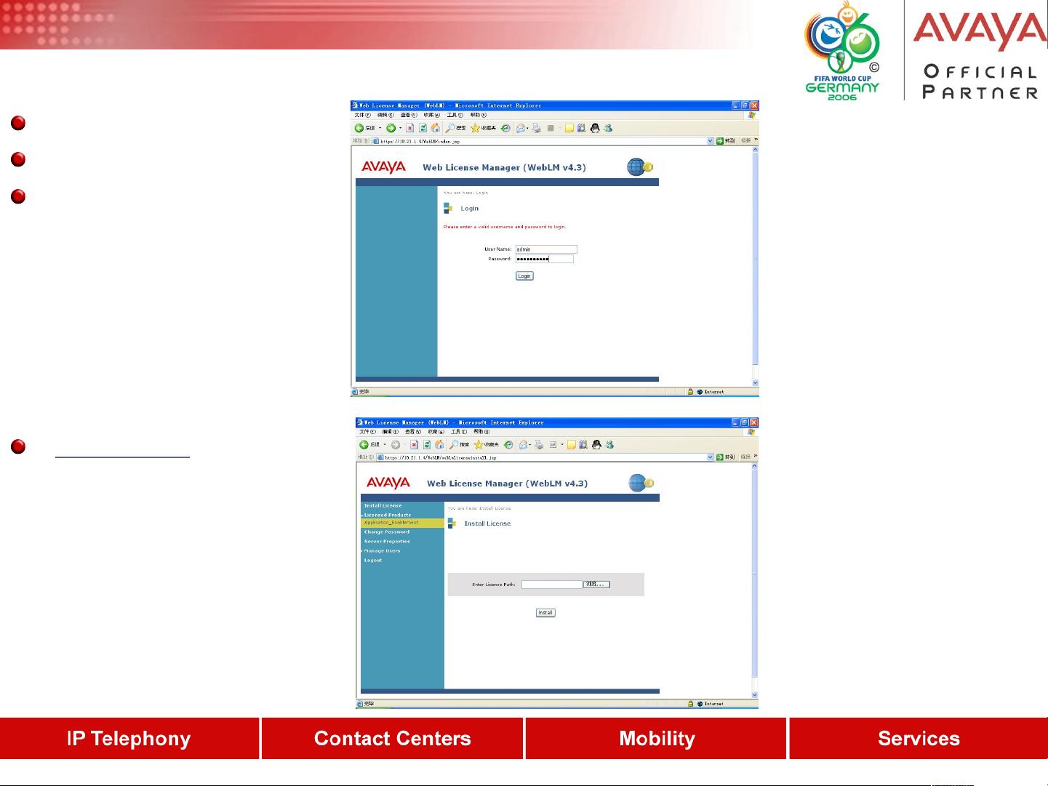Click Back arrow in the Install License browser window
The height and width of the screenshot is (786, 1048).
(x=364, y=444)
